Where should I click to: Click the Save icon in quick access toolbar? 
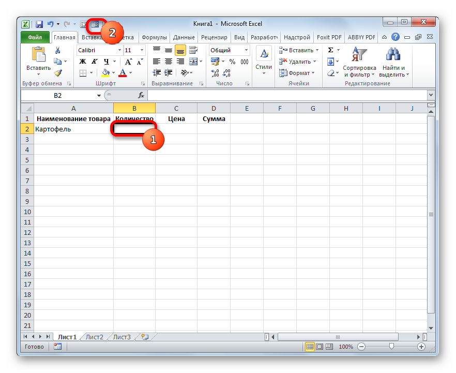click(x=39, y=24)
